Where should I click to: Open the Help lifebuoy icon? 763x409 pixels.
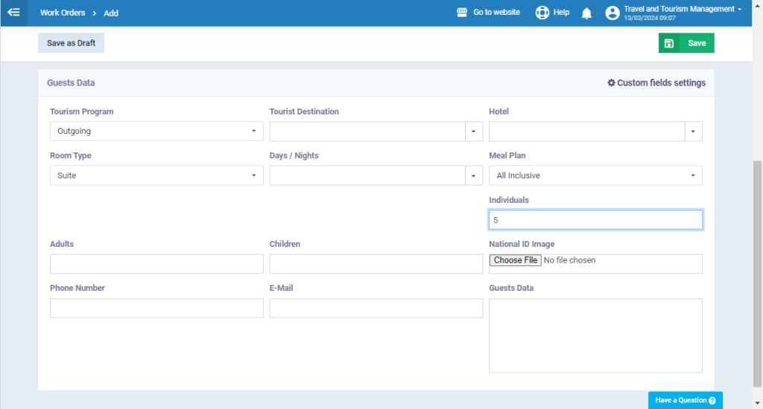coord(542,13)
